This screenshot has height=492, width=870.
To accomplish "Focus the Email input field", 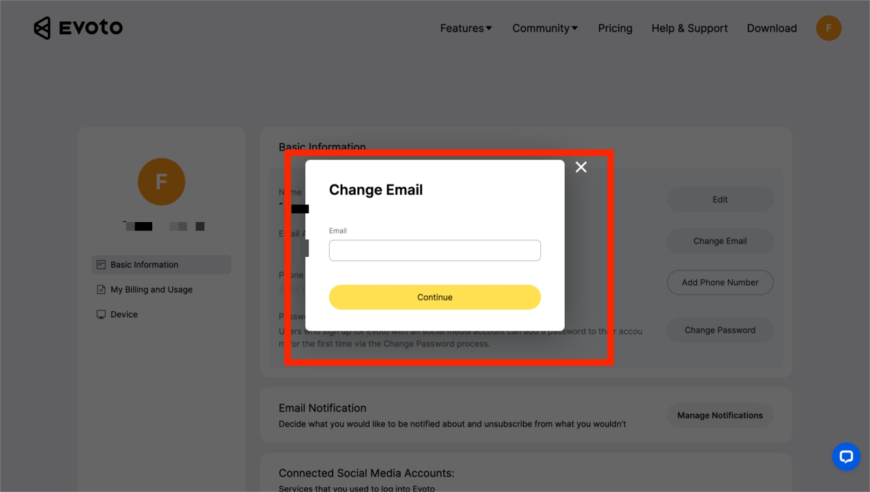I will (x=435, y=250).
